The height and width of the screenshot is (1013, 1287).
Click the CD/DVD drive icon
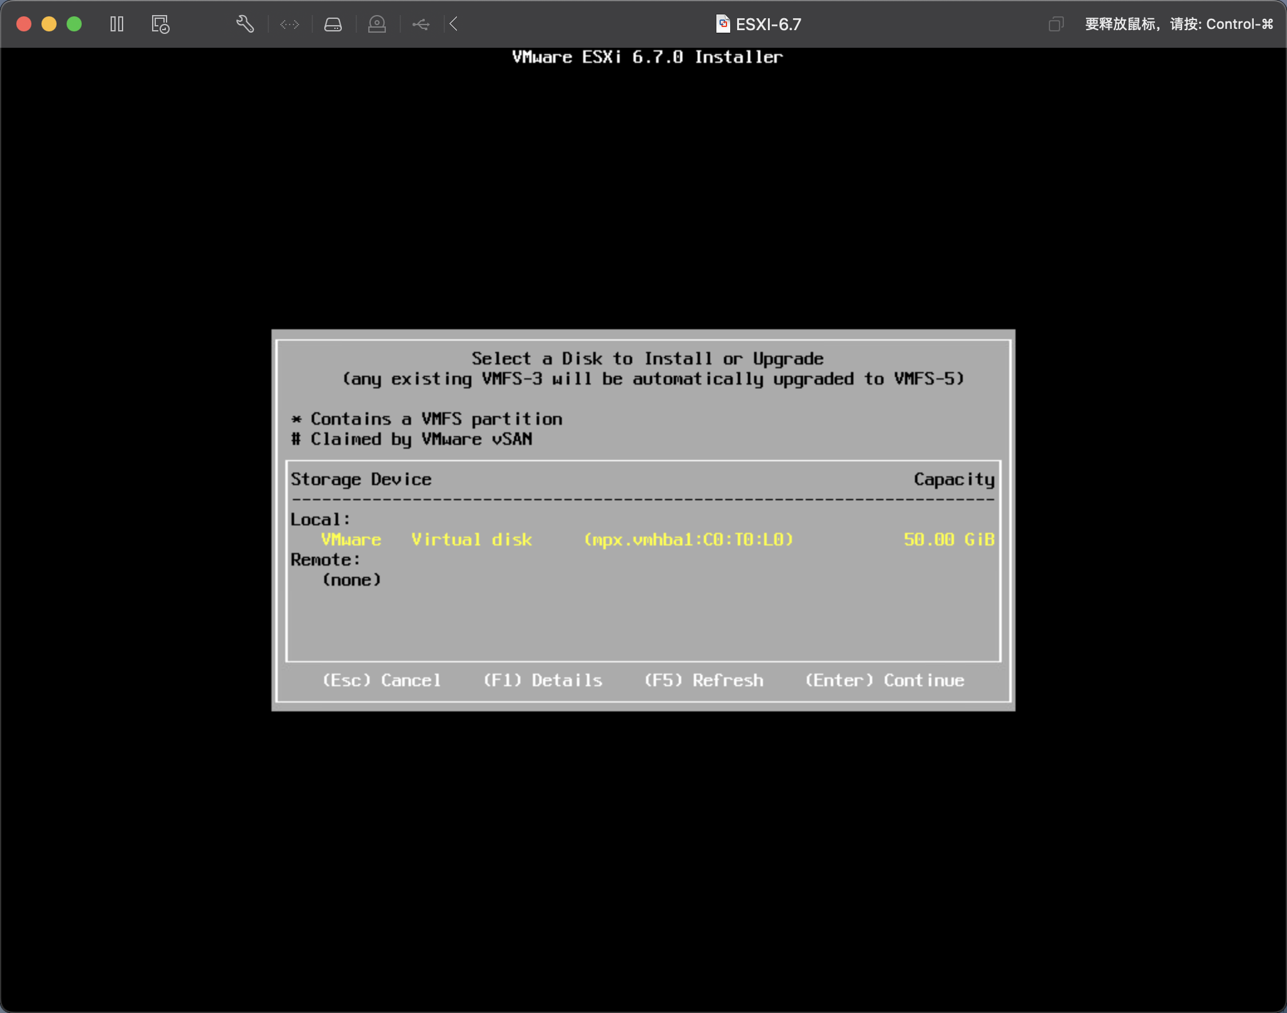[x=377, y=25]
